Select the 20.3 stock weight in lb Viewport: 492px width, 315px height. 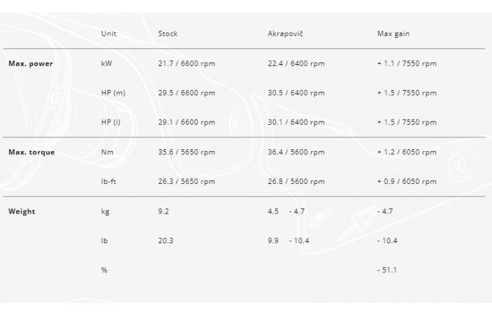pos(165,241)
